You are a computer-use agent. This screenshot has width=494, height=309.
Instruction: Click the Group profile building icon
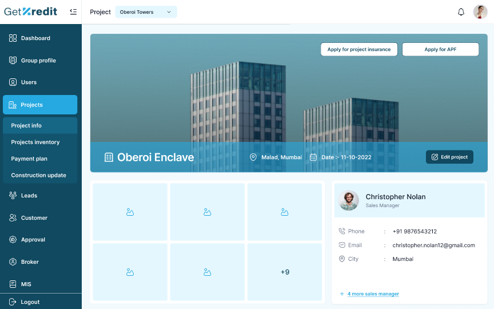13,60
